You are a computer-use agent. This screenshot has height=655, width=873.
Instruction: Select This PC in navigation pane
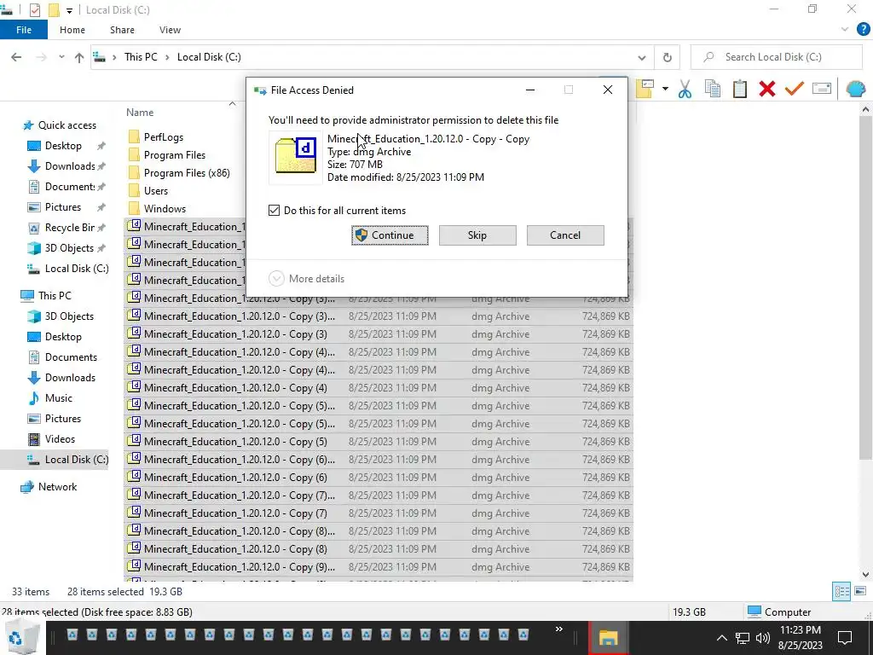(x=55, y=296)
